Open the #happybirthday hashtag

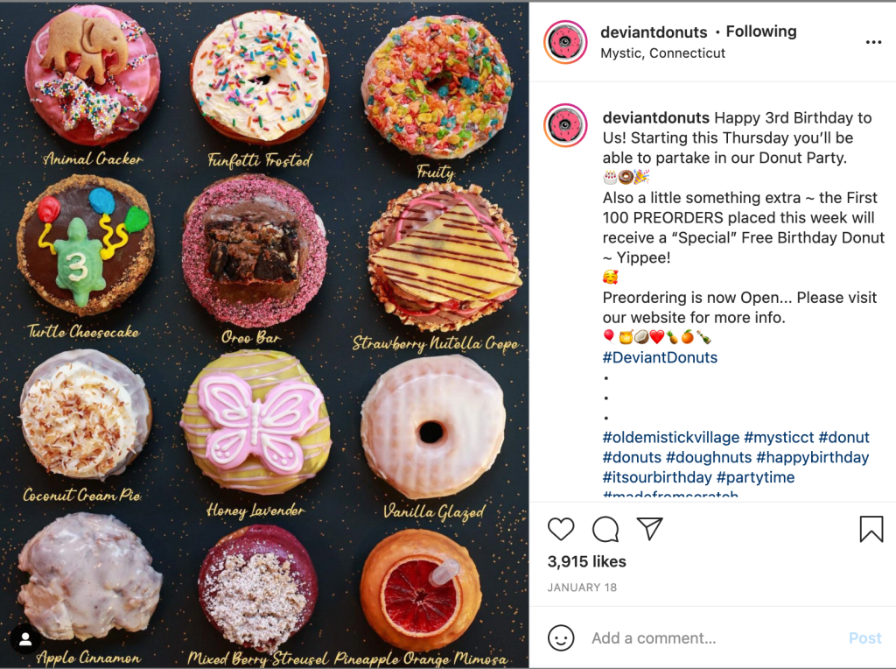tap(813, 457)
